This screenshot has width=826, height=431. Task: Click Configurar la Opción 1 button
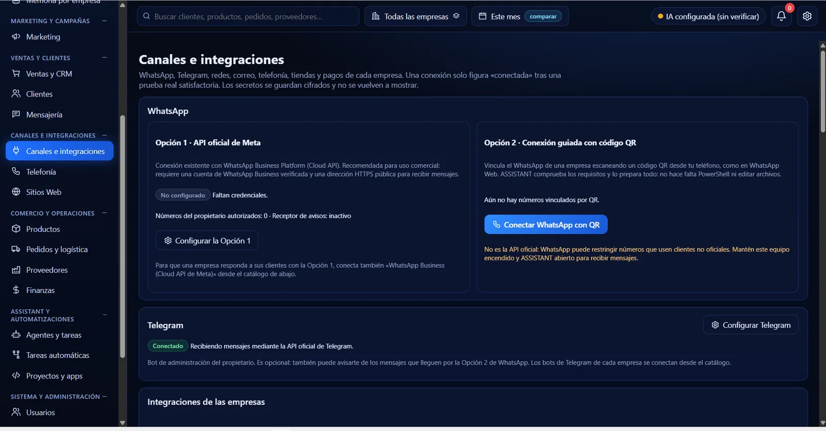point(207,240)
